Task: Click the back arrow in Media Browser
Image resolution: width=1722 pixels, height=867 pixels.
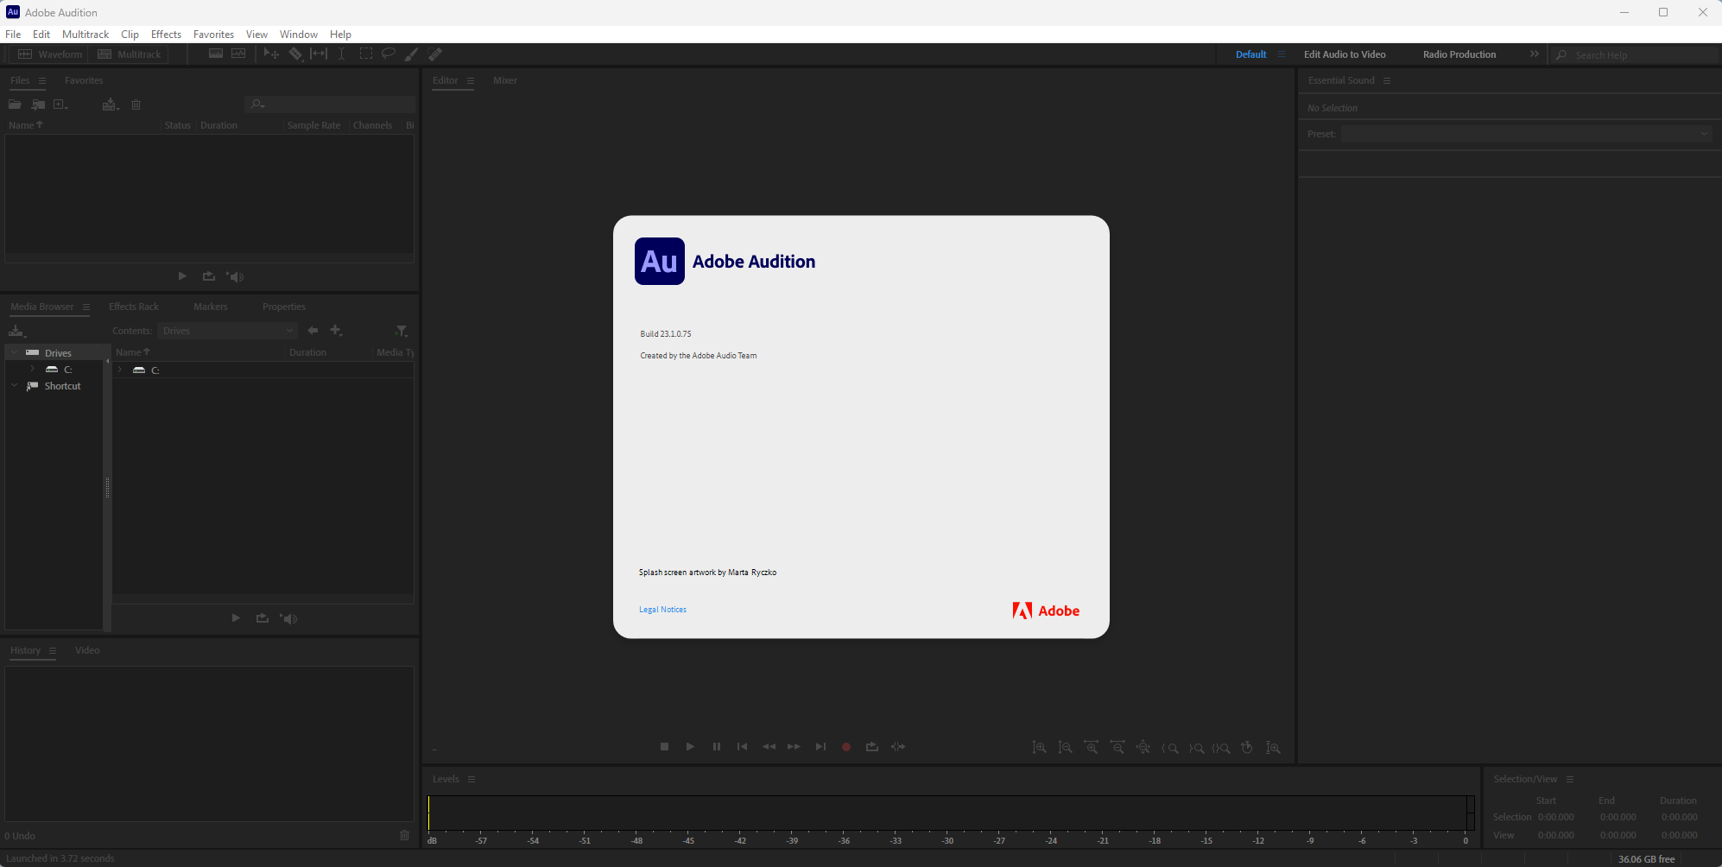Action: [x=313, y=331]
